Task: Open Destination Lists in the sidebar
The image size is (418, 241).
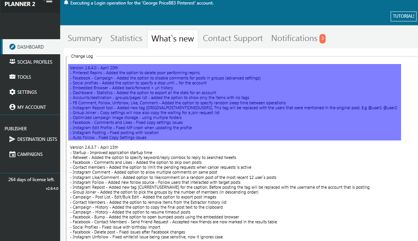Action: click(x=37, y=139)
